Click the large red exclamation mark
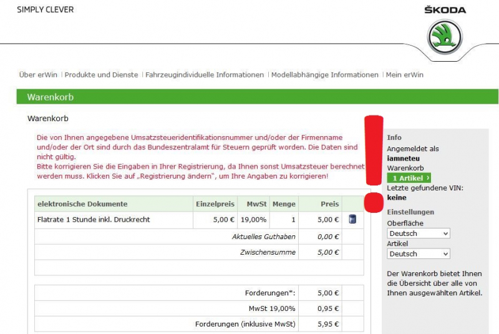This screenshot has height=334, width=499. coord(374,164)
